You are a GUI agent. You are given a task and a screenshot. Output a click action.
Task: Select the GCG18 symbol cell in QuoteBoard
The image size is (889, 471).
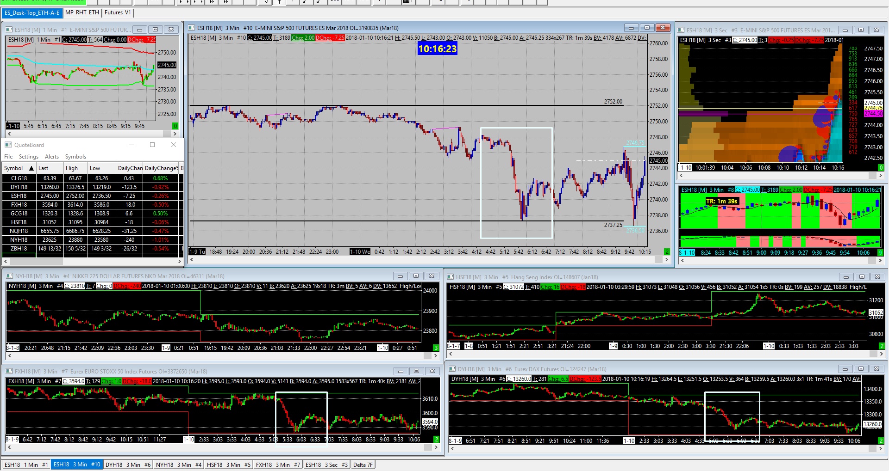[19, 214]
